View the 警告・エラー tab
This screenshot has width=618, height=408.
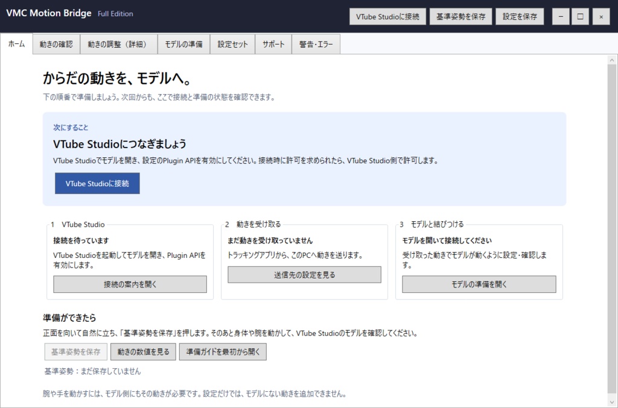tap(316, 44)
